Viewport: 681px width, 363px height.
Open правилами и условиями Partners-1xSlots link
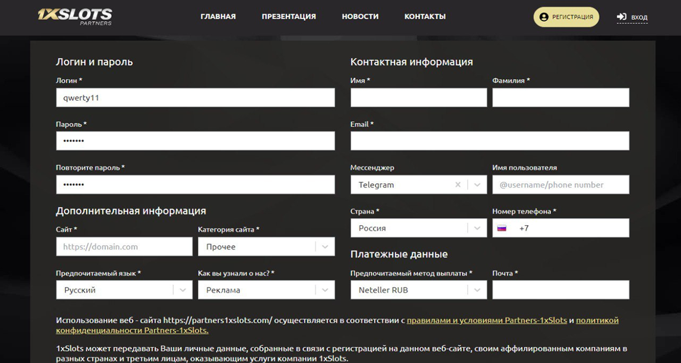(487, 320)
